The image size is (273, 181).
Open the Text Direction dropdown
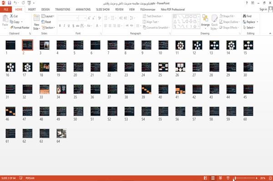pos(153,16)
